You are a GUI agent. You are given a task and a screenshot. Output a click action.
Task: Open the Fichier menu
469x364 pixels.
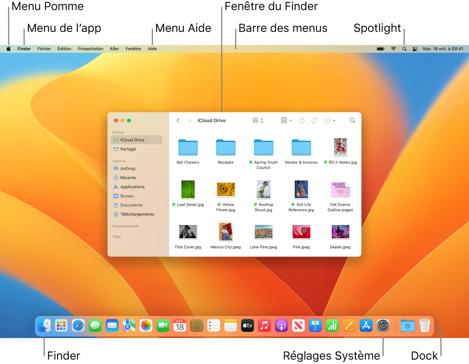point(44,48)
